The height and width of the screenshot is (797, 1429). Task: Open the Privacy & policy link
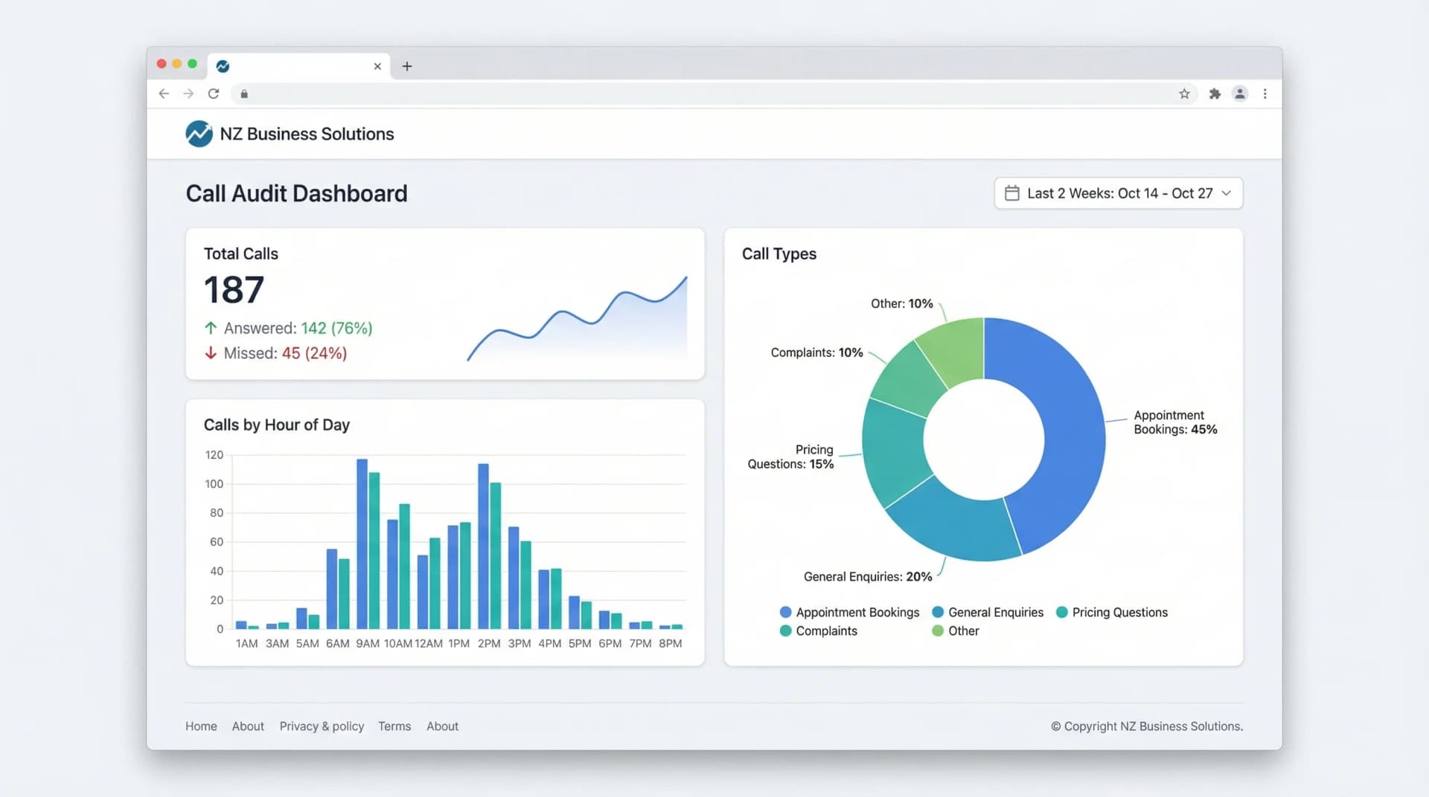(x=322, y=726)
